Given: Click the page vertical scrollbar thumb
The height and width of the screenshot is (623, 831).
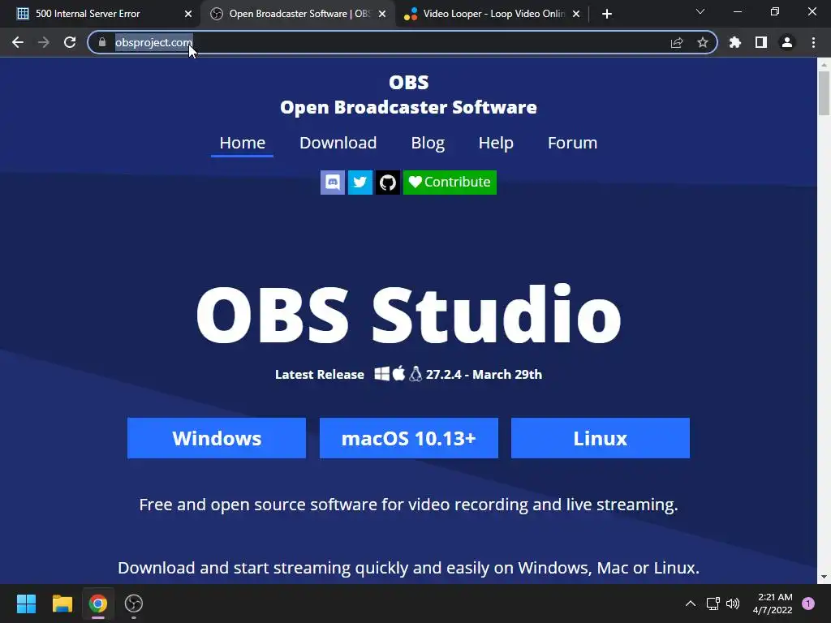Looking at the screenshot, I should 824,92.
